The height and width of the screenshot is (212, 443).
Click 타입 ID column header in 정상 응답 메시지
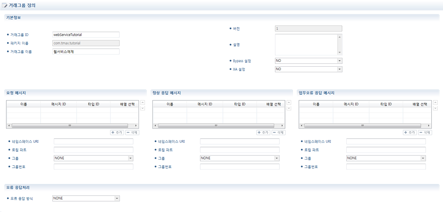(x=240, y=104)
